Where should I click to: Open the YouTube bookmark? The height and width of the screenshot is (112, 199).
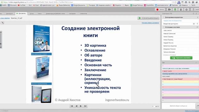tap(21, 5)
